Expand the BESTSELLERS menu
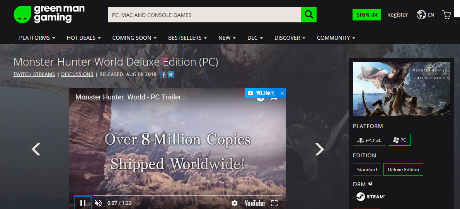This screenshot has width=460, height=209. (x=187, y=38)
